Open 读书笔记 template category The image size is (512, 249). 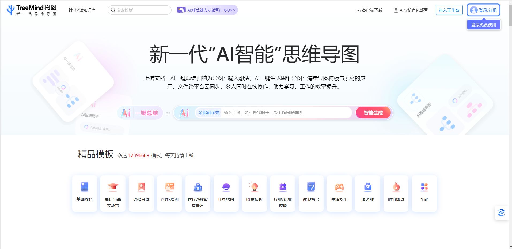click(311, 193)
